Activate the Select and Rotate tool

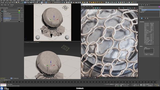point(27,2)
